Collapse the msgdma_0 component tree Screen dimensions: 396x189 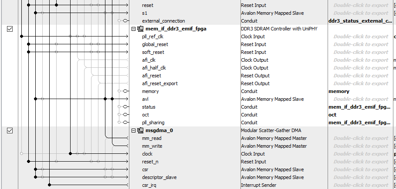[x=133, y=130]
